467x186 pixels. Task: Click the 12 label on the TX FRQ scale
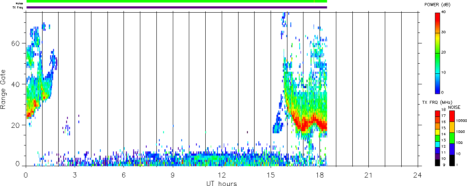coord(443,146)
